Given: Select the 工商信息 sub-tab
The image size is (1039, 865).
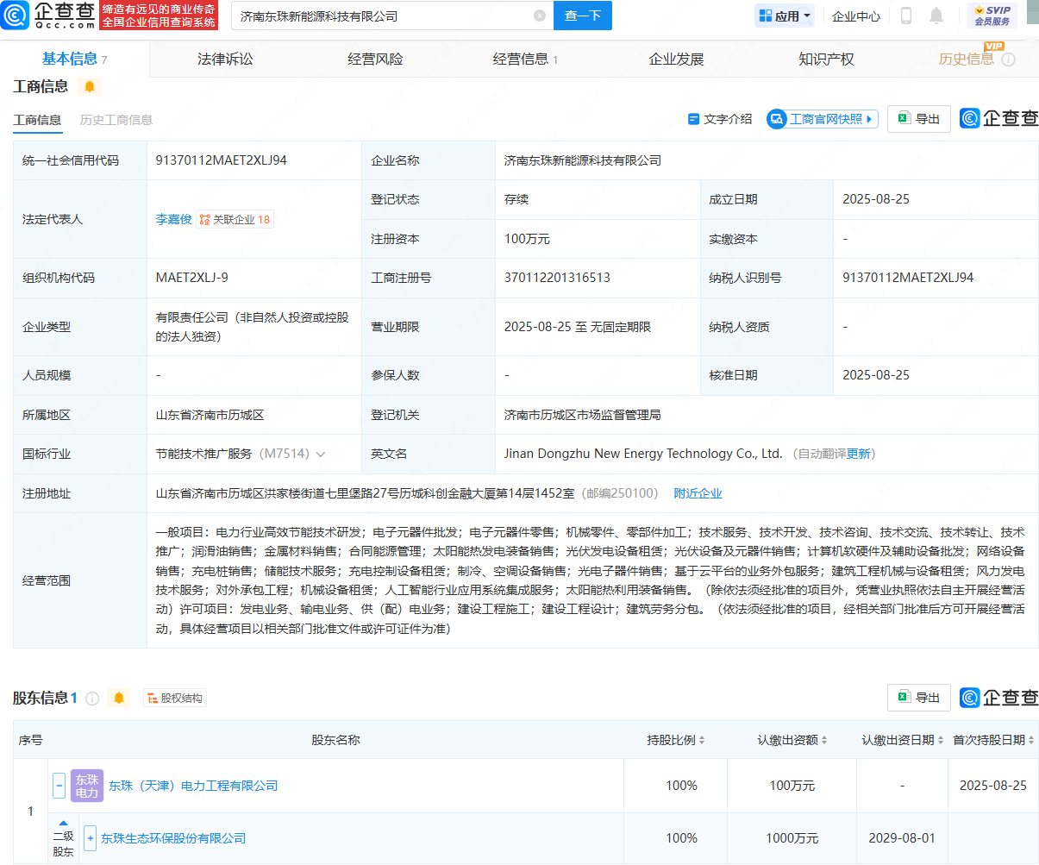Looking at the screenshot, I should pyautogui.click(x=37, y=120).
